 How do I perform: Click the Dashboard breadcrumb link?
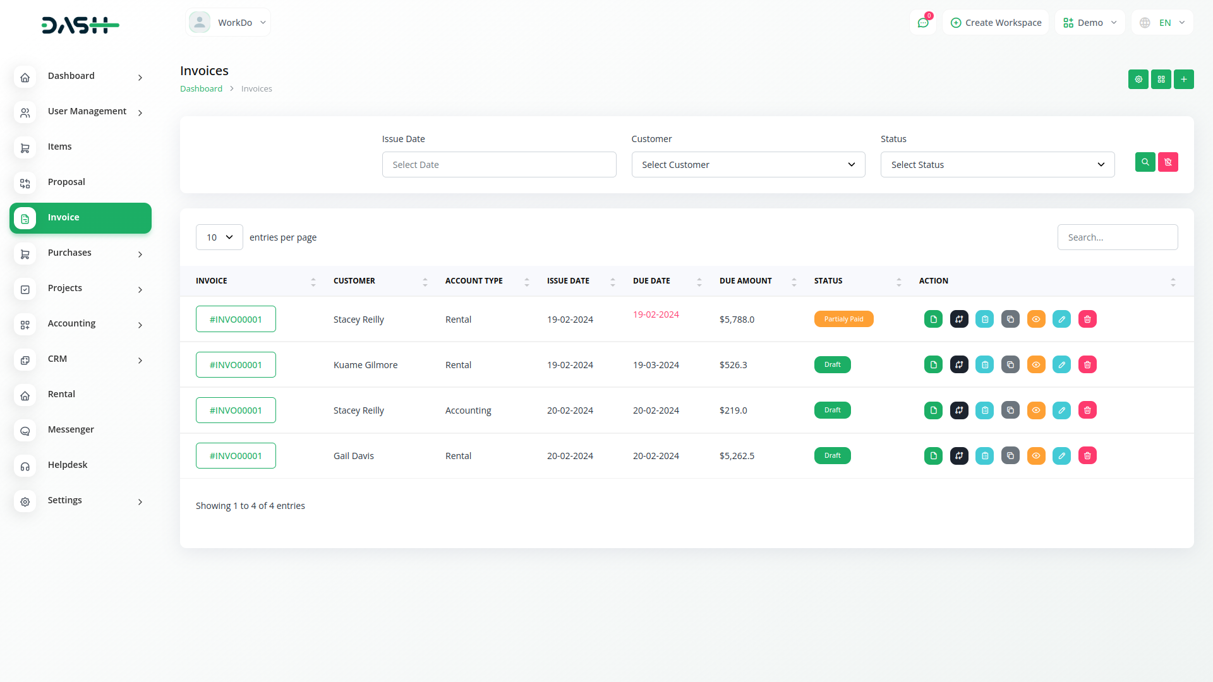click(x=201, y=89)
